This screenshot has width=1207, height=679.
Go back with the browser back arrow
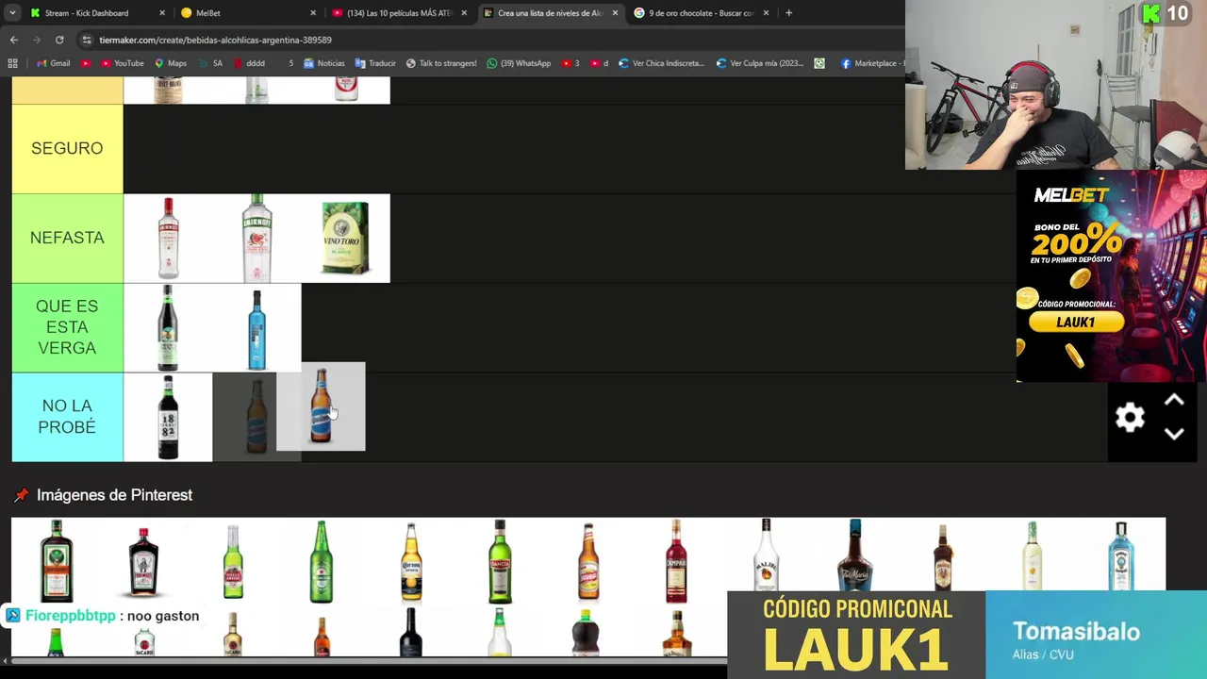tap(14, 40)
